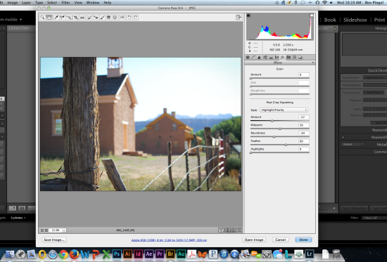
Task: Select the Red Eye Removal tool
Action: coord(96,18)
